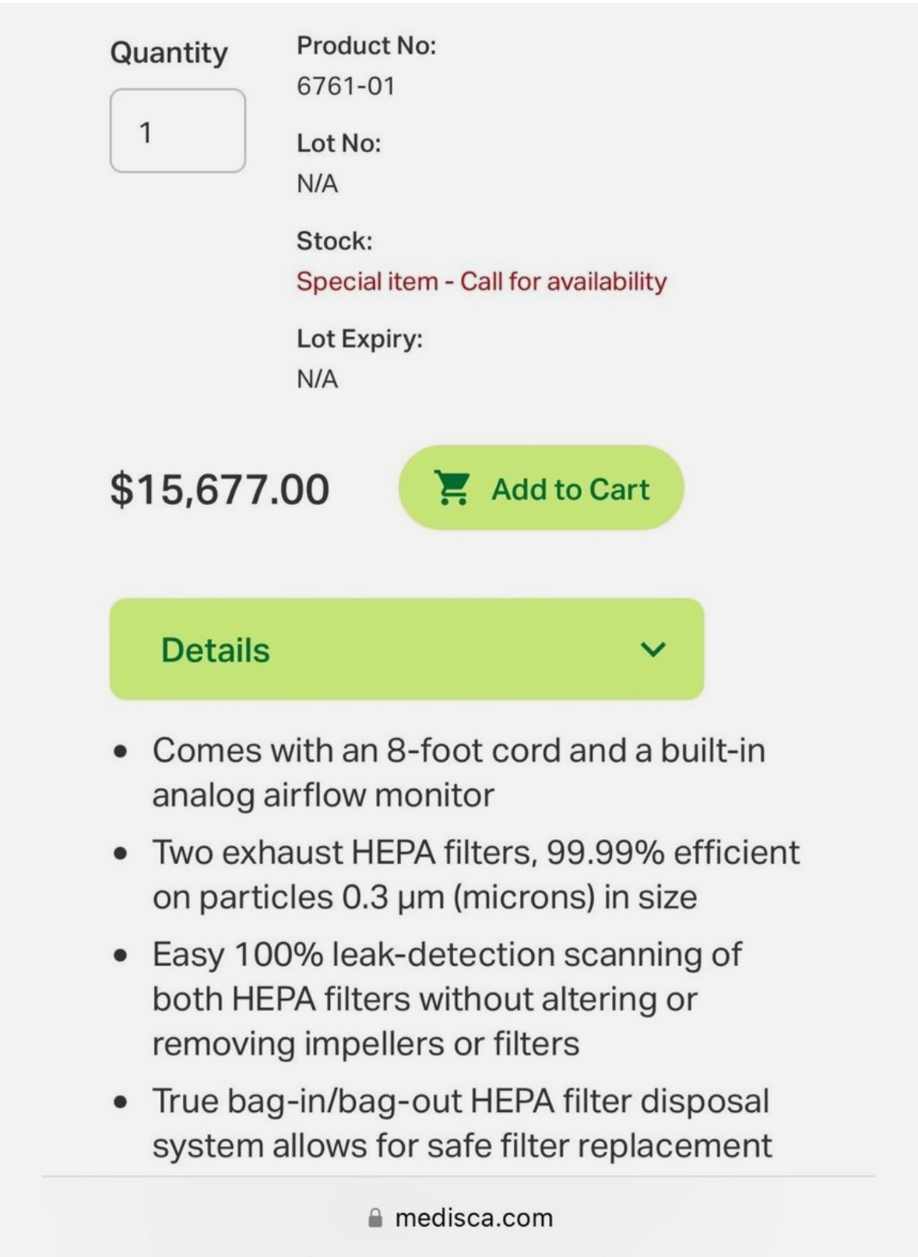
Task: Collapse the Details section header
Action: 406,649
